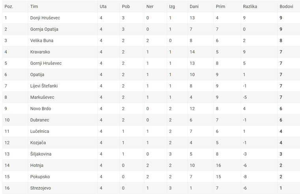300x194 pixels.
Task: Click the Lučelnica team name
Action: 39,131
